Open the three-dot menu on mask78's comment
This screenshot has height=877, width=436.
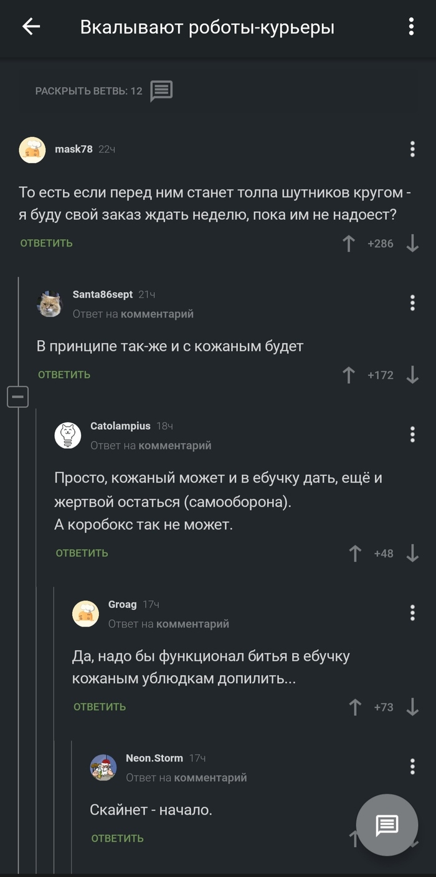pyautogui.click(x=411, y=149)
